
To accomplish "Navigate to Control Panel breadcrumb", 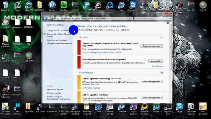I will coord(65,19).
